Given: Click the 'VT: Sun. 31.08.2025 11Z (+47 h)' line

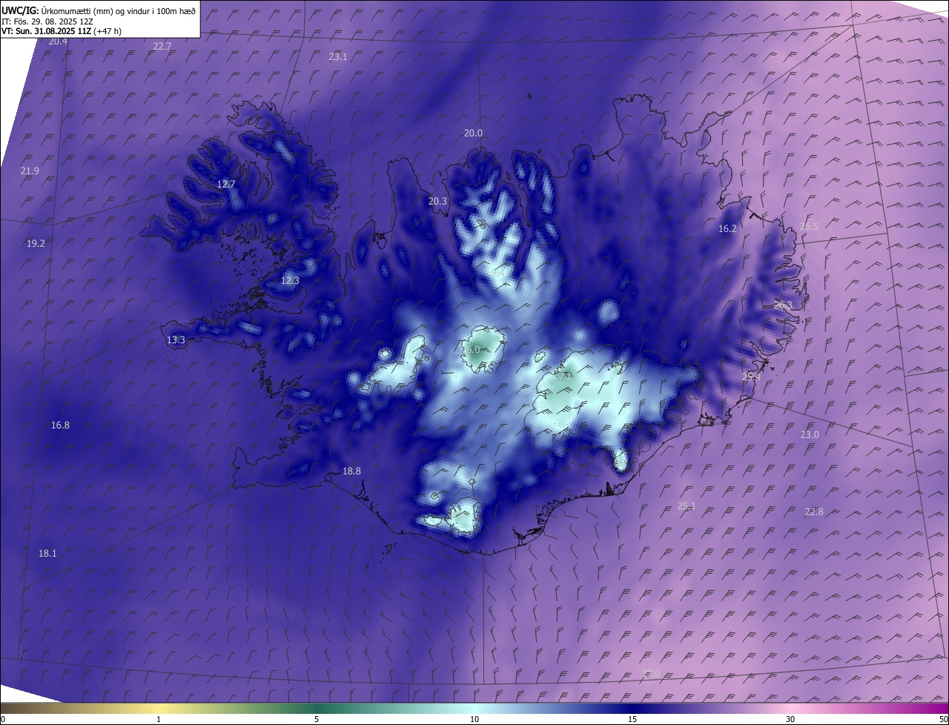Looking at the screenshot, I should coord(62,31).
